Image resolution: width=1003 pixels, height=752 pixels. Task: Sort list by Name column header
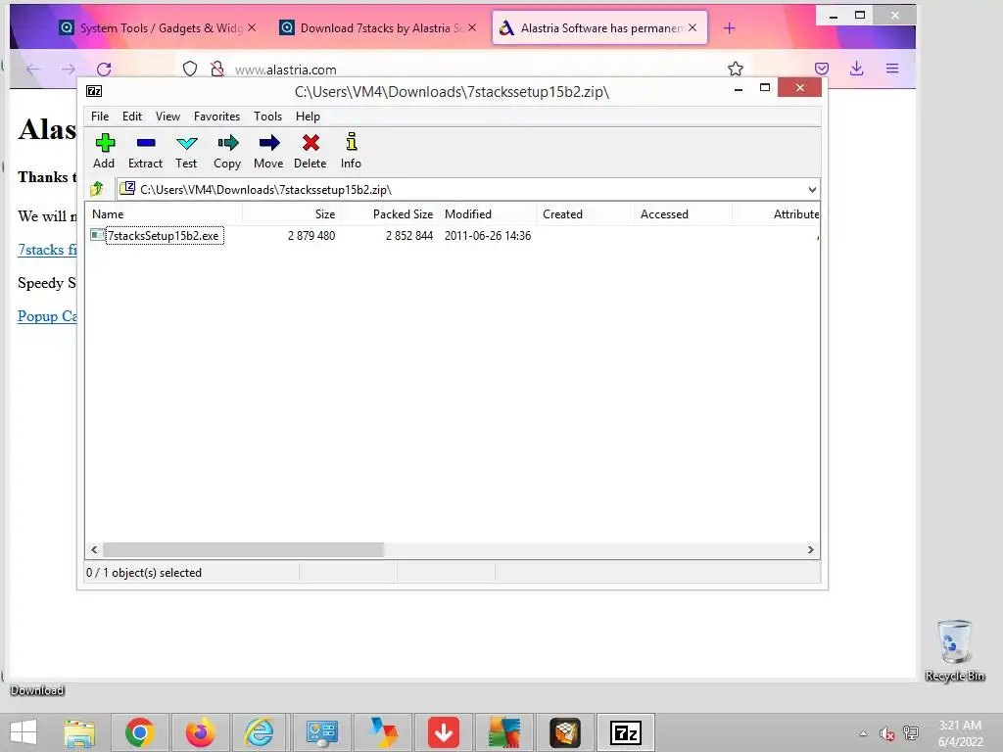coord(164,214)
